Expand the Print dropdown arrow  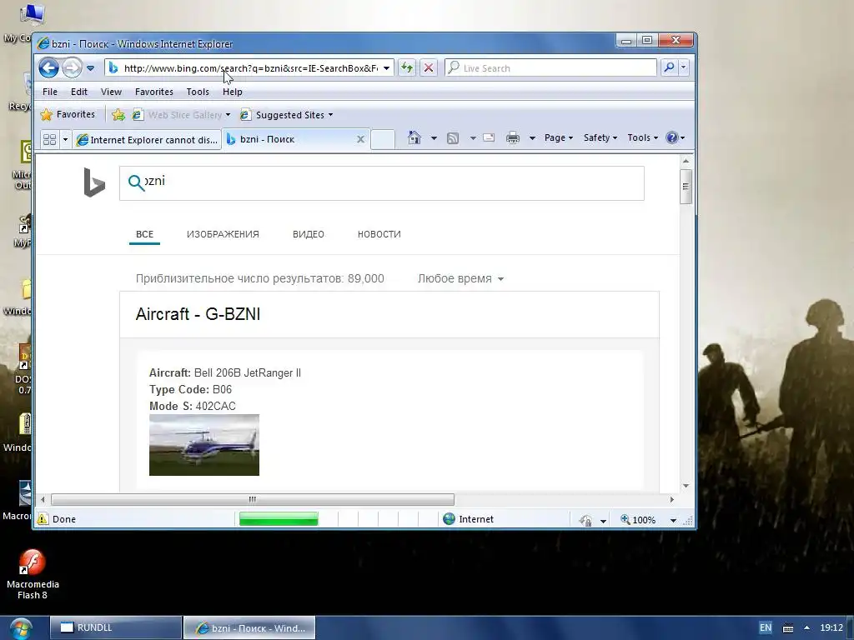(x=532, y=137)
